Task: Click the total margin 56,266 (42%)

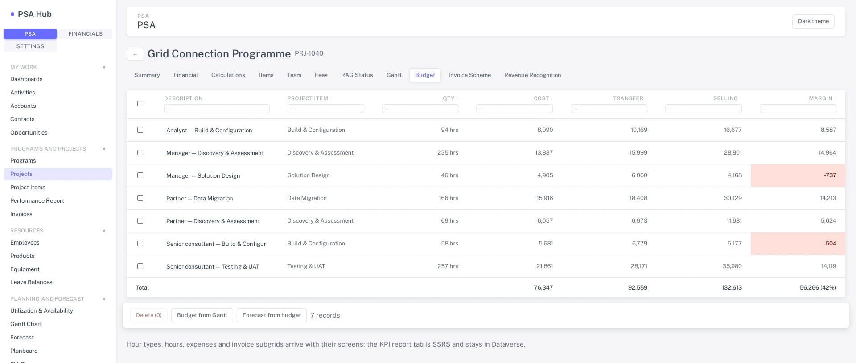Action: click(x=818, y=288)
